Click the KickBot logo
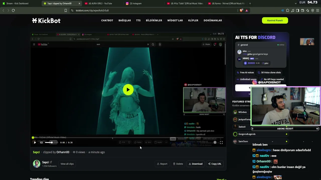Screen dimensions: 321x180 pyautogui.click(x=46, y=20)
